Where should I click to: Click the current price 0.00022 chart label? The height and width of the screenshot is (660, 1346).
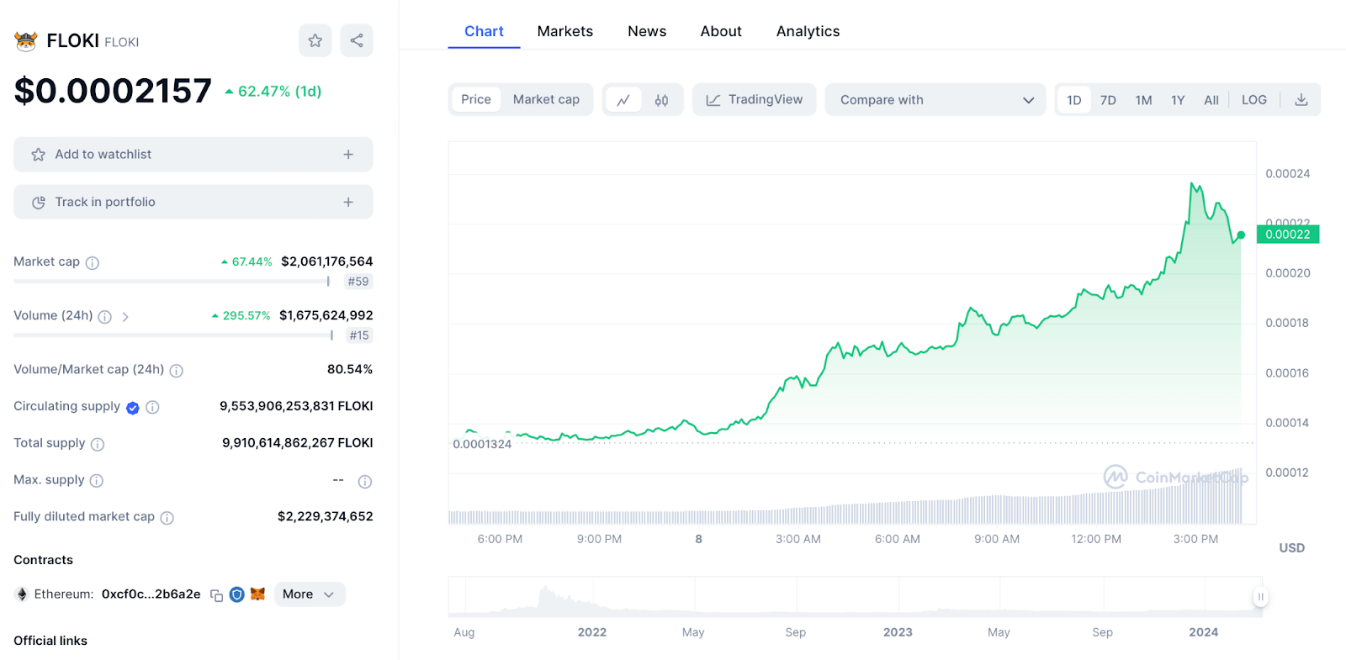pyautogui.click(x=1288, y=235)
